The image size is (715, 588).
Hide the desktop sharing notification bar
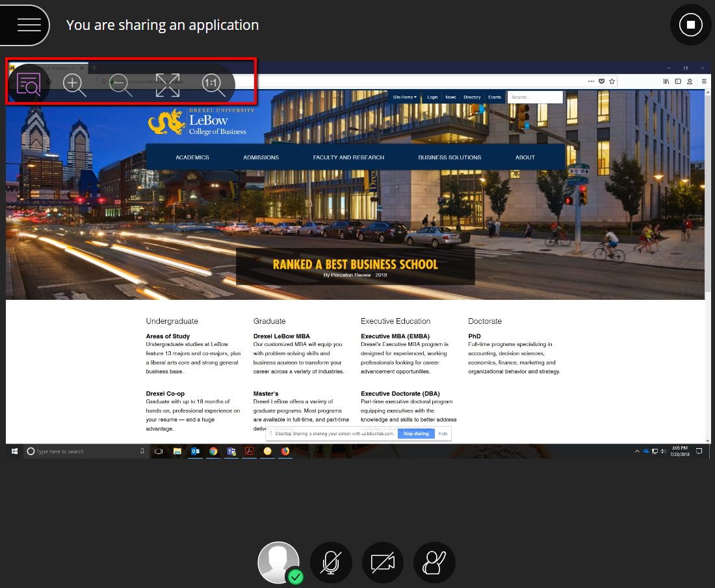pos(443,434)
